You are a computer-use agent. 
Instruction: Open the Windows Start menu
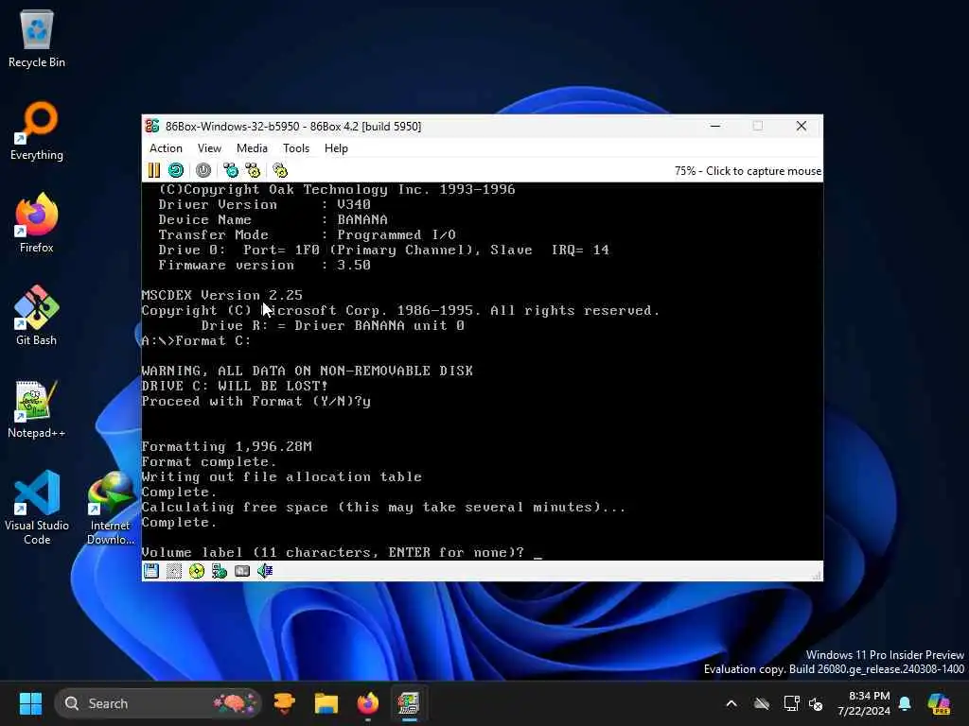tap(30, 703)
